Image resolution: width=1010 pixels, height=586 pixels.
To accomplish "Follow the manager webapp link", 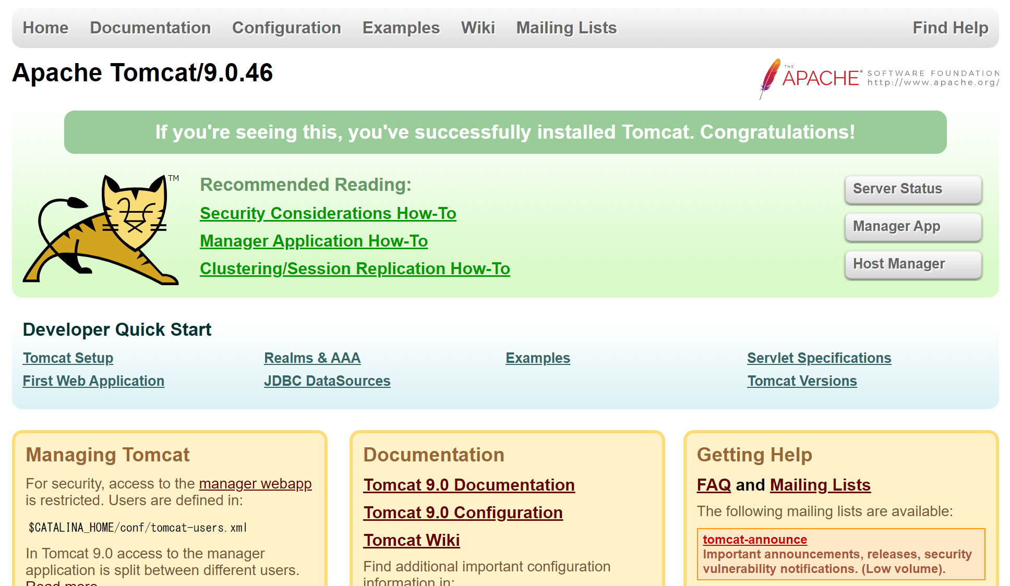I will coord(255,484).
